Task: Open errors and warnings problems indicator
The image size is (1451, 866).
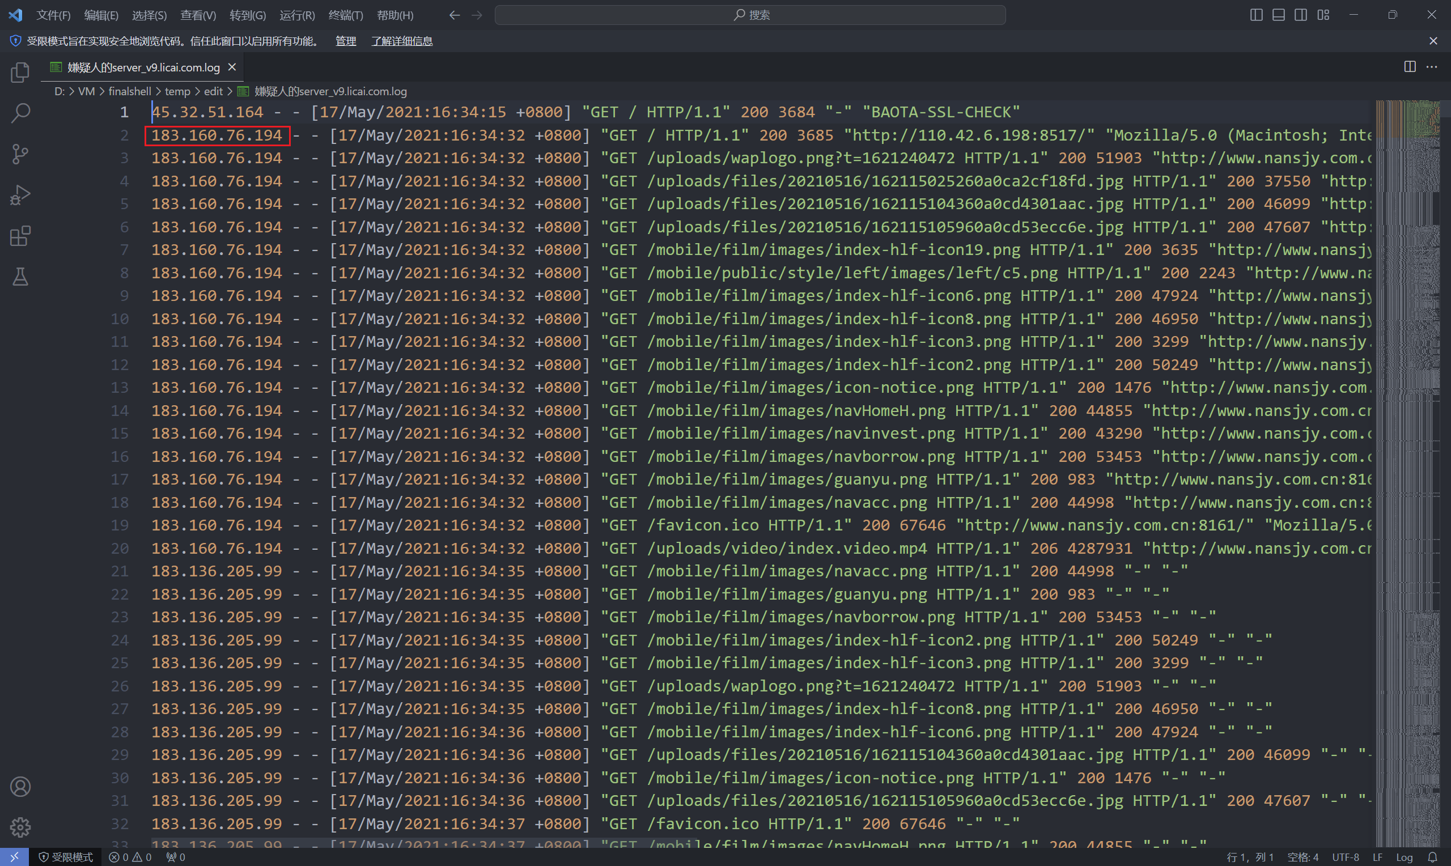Action: click(x=130, y=857)
